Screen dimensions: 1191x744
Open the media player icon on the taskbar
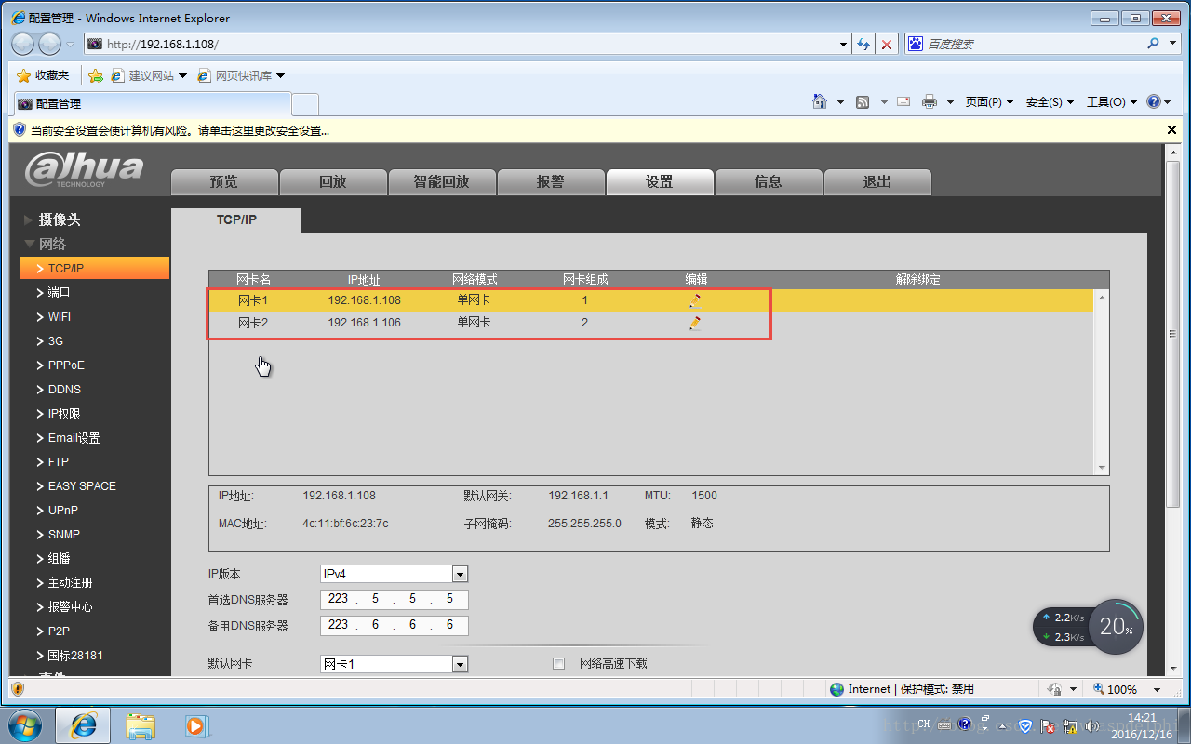coord(195,725)
